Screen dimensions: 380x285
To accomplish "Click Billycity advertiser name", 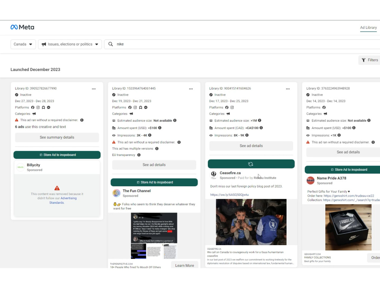I will (x=33, y=165).
